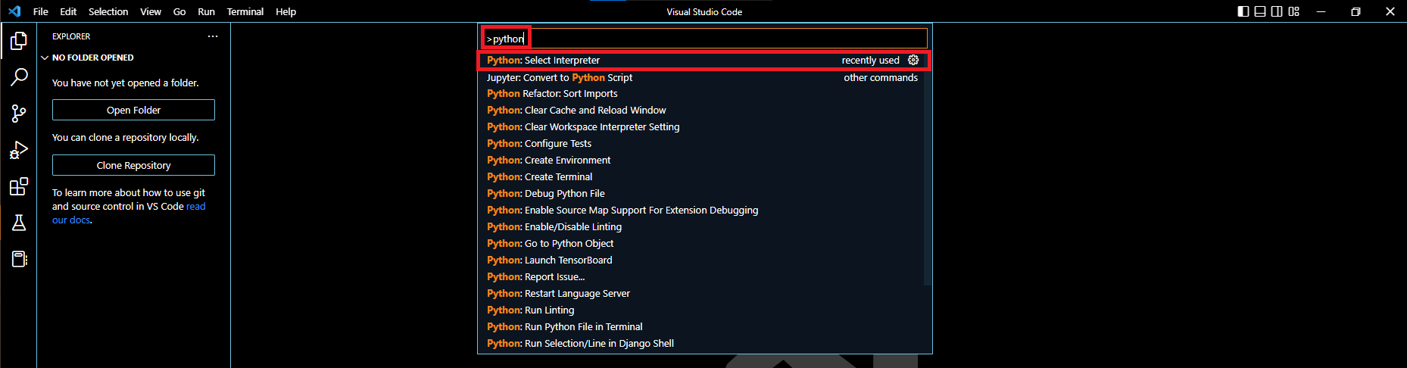Select Python: Run Python File in Terminal
Image resolution: width=1407 pixels, height=368 pixels.
point(700,327)
